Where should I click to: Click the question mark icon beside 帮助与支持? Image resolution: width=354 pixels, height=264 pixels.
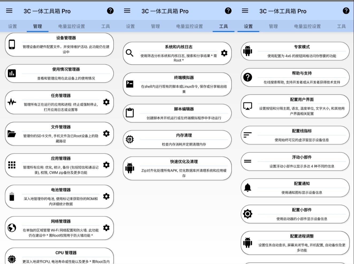point(248,77)
